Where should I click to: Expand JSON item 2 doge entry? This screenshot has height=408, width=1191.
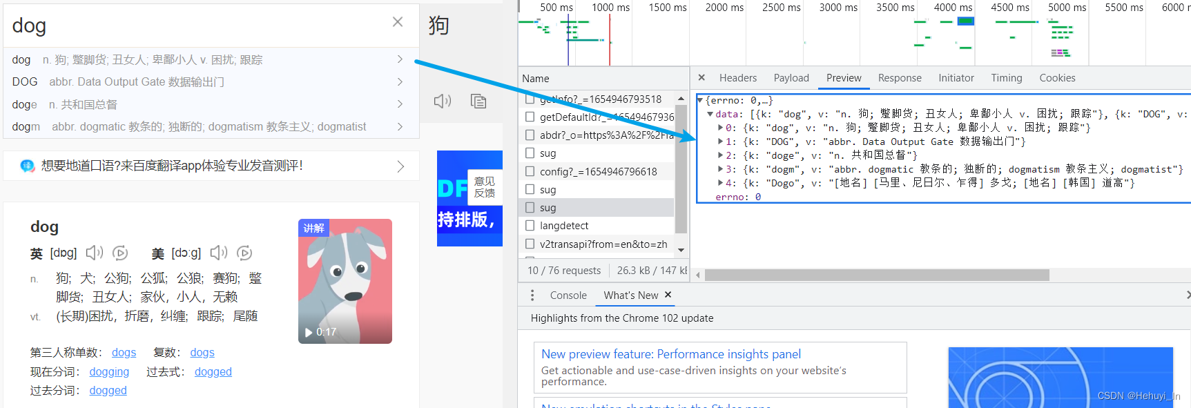[720, 155]
